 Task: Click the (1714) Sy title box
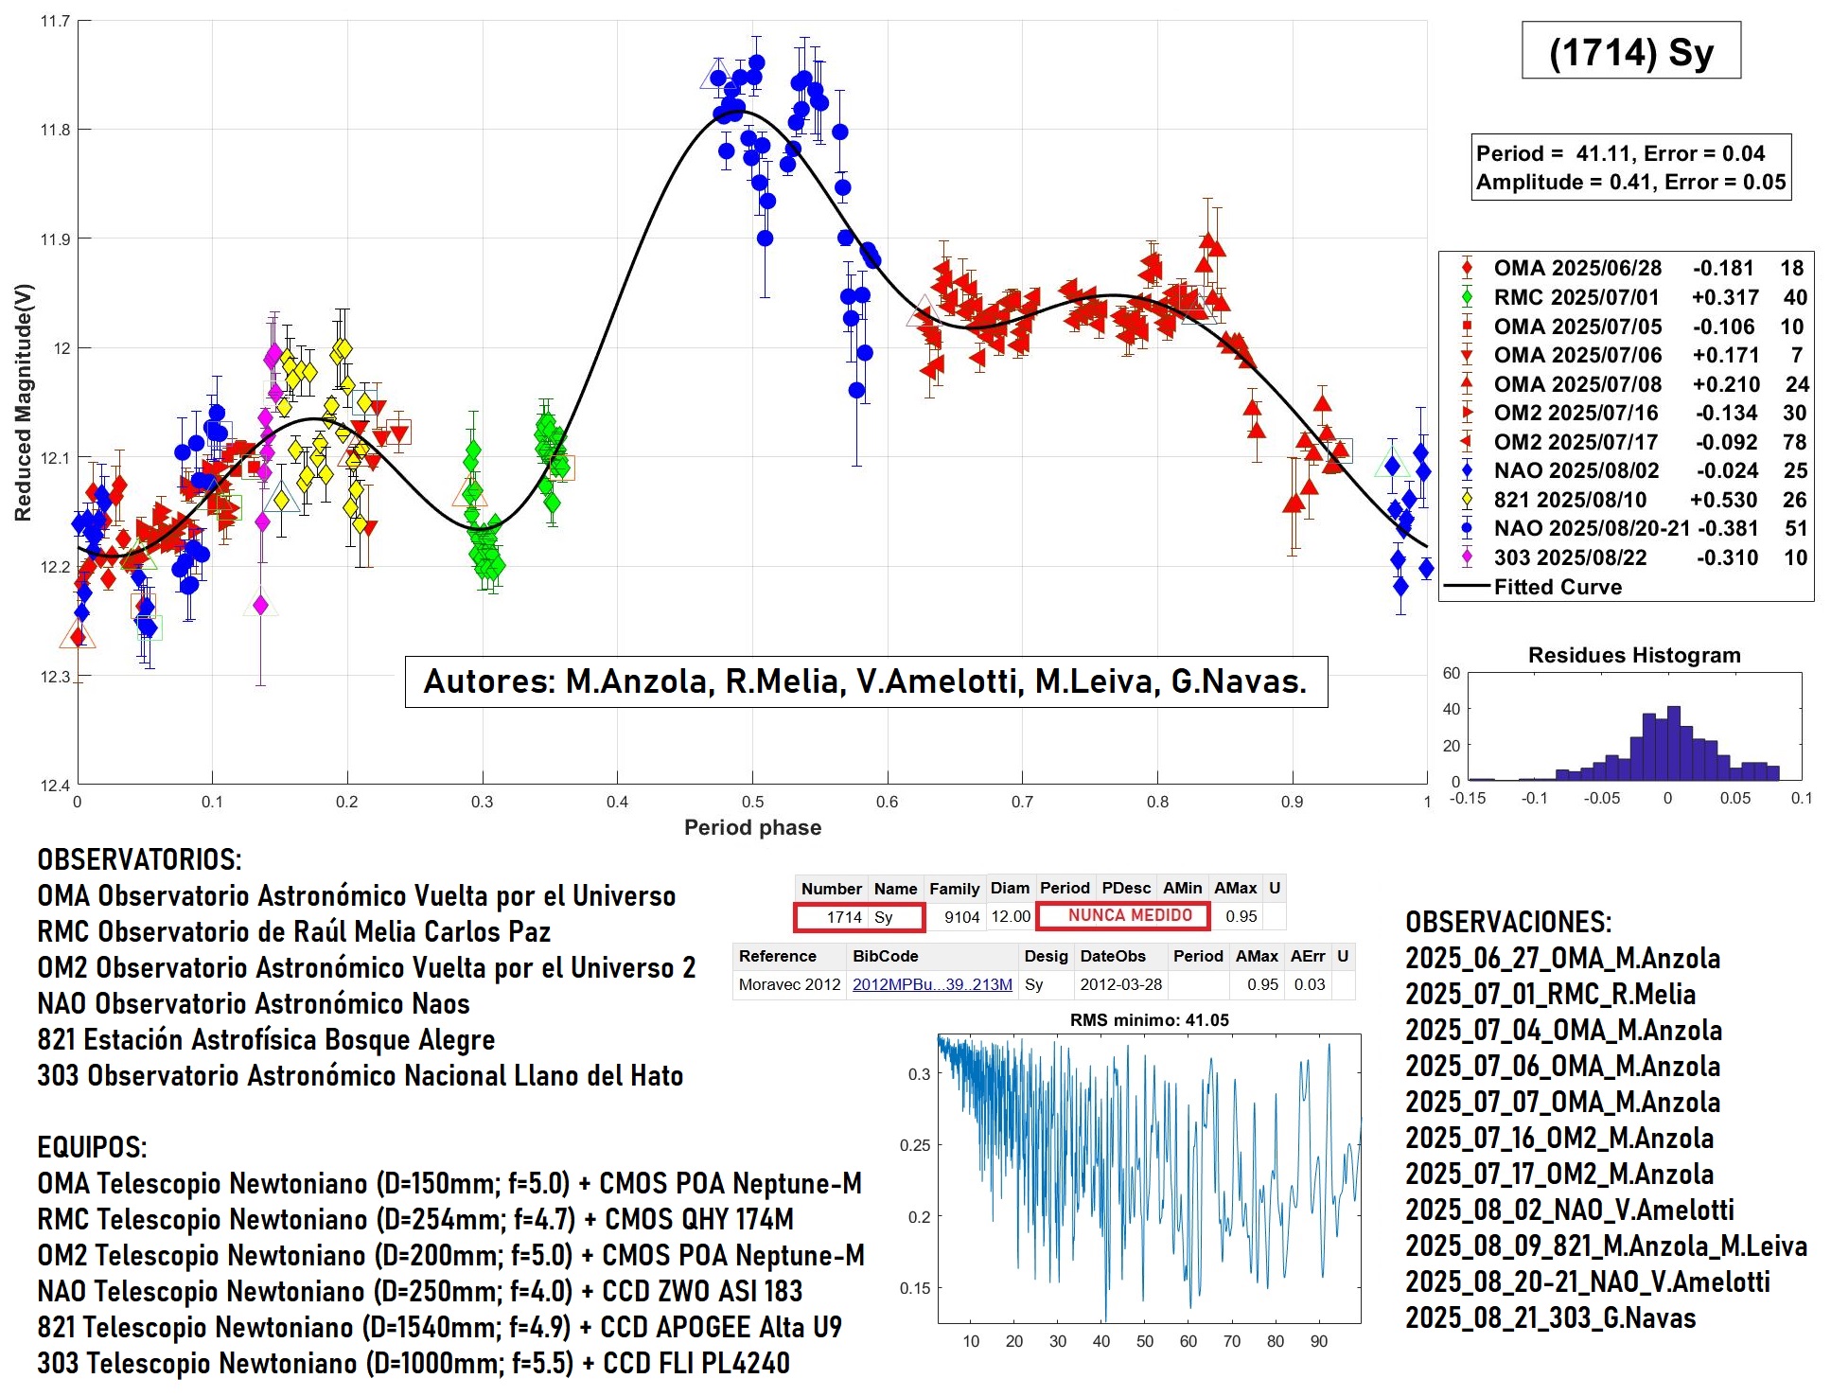(1630, 51)
